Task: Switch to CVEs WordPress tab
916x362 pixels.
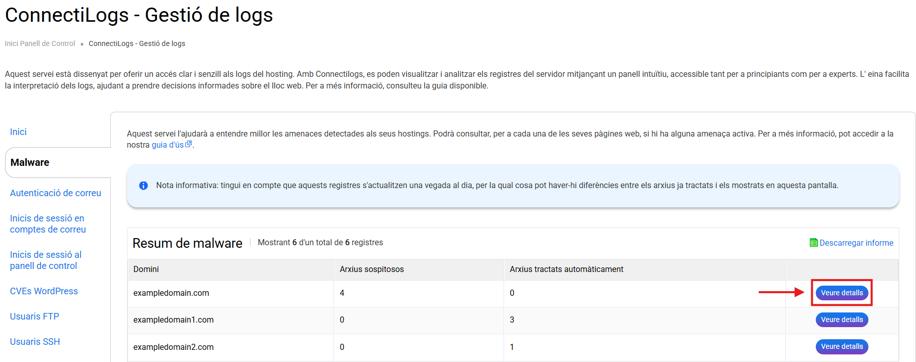Action: 44,291
